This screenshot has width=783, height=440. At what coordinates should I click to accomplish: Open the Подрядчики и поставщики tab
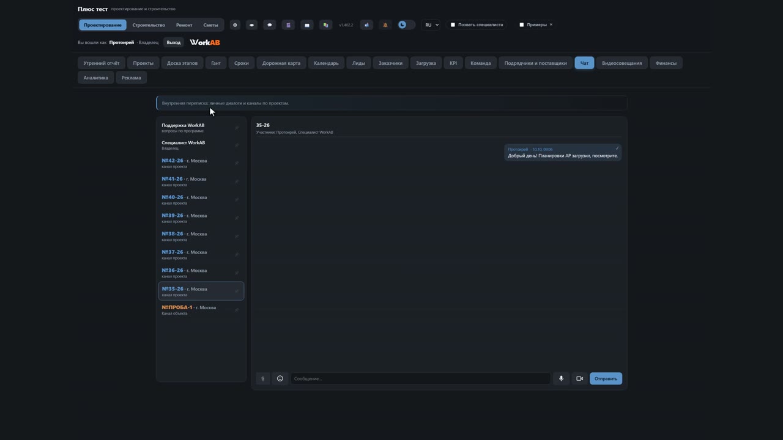pyautogui.click(x=535, y=63)
